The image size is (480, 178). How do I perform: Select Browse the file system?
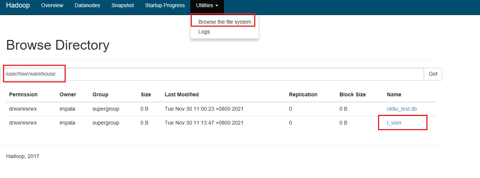click(225, 22)
